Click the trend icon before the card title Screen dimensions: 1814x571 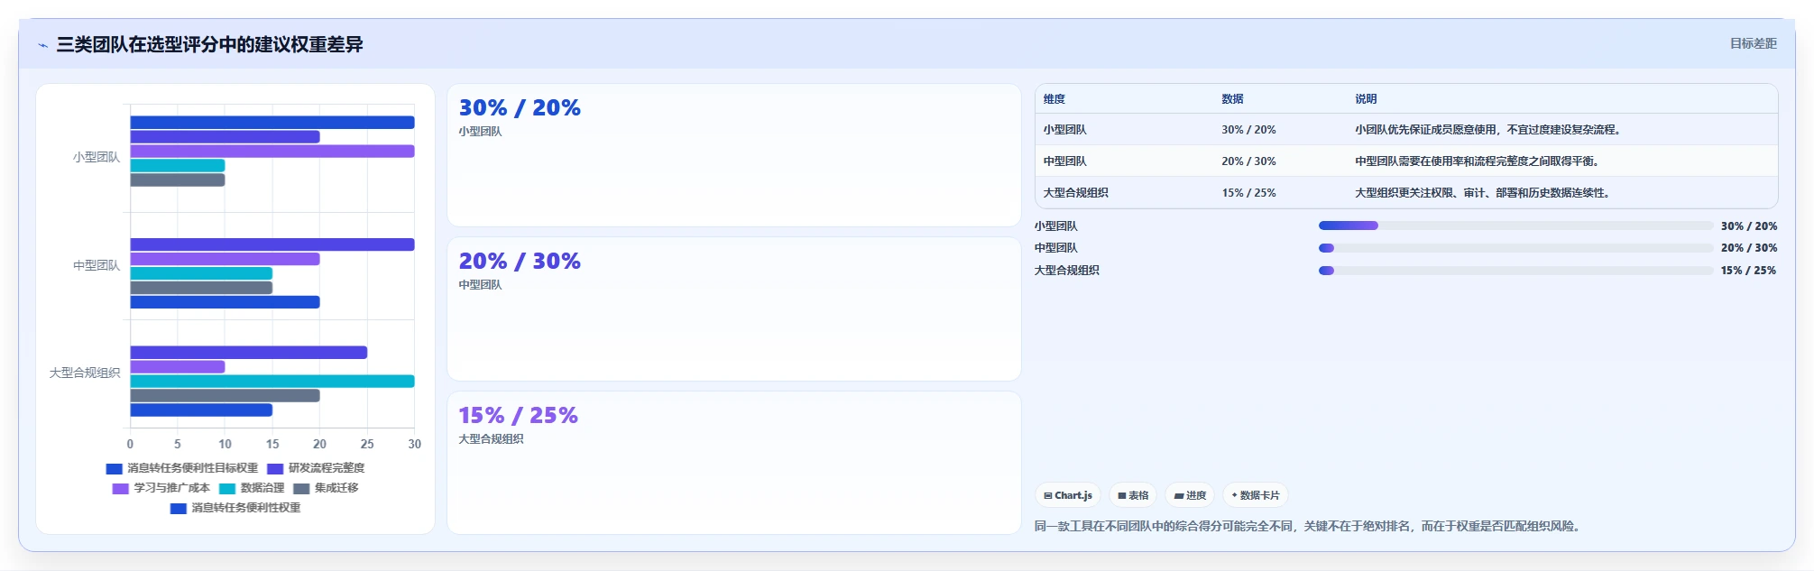tap(42, 45)
